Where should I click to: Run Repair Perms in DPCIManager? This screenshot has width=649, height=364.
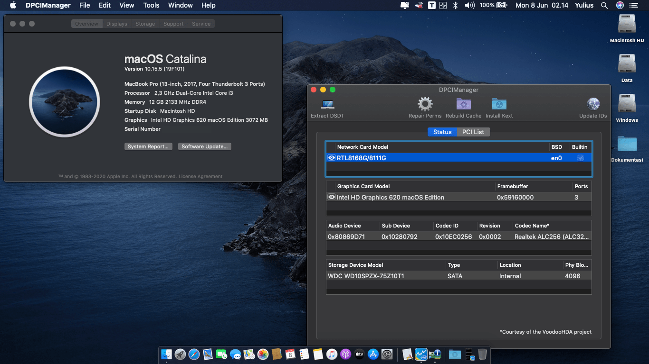424,104
